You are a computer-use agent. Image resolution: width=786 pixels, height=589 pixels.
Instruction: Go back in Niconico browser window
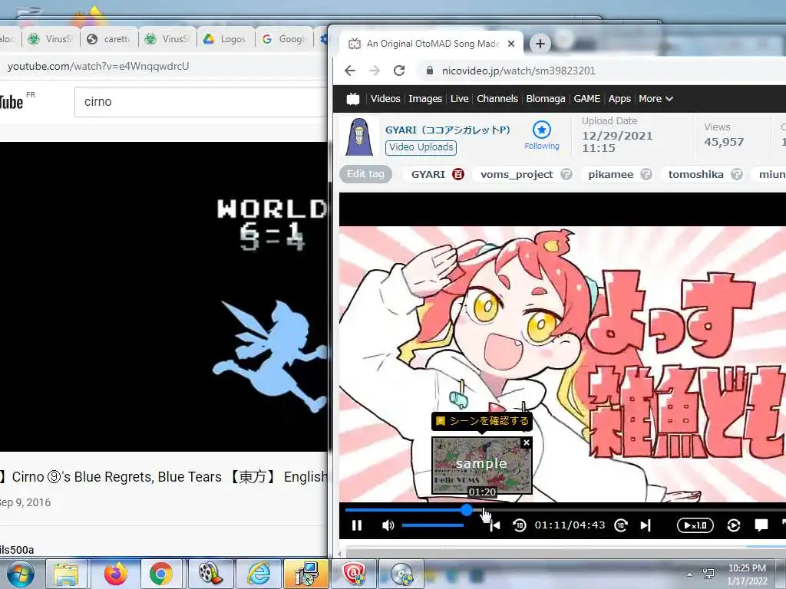[350, 71]
